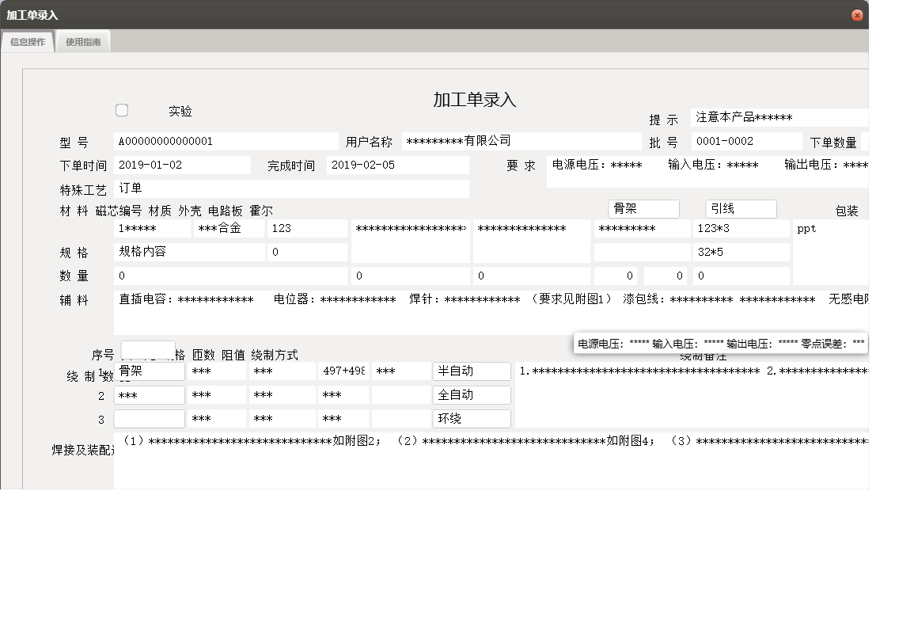
Task: Open the 引线 selection box
Action: [x=741, y=209]
